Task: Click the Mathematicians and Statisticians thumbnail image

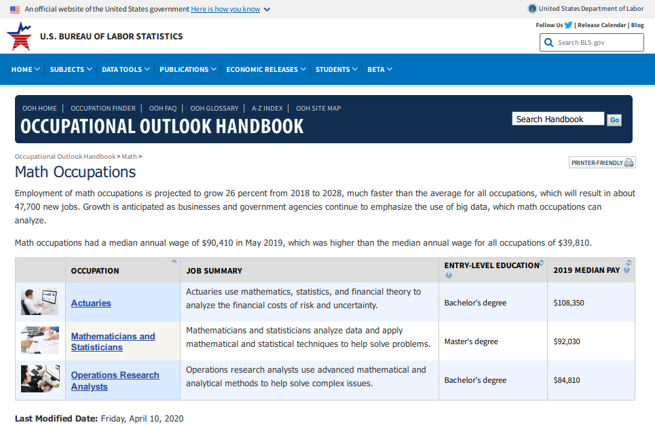Action: [40, 340]
